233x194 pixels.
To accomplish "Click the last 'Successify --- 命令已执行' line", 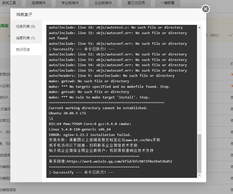I will [x=82, y=172].
